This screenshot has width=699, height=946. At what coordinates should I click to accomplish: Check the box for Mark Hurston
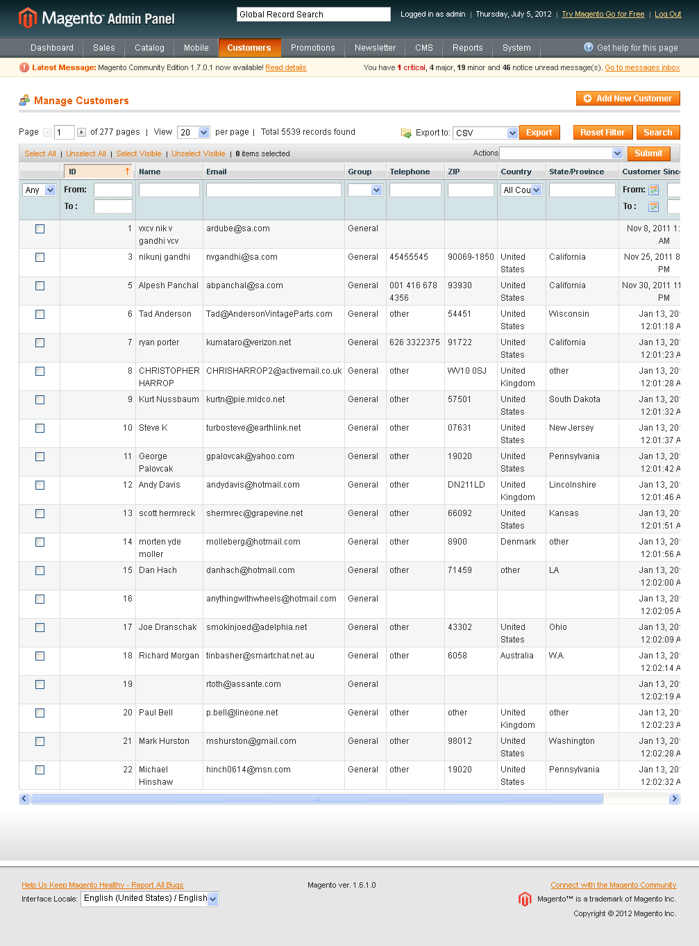pyautogui.click(x=40, y=741)
